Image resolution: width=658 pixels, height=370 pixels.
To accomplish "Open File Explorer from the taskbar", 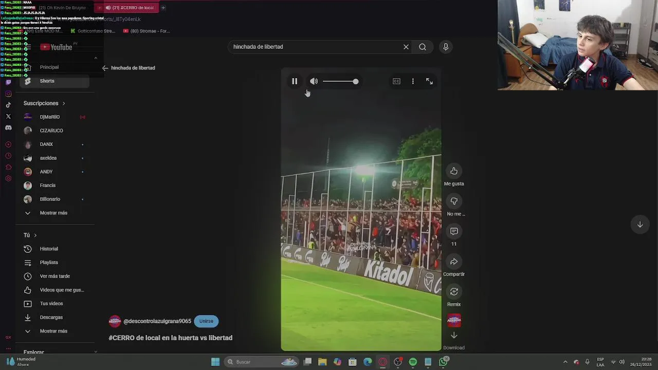I will pos(322,362).
